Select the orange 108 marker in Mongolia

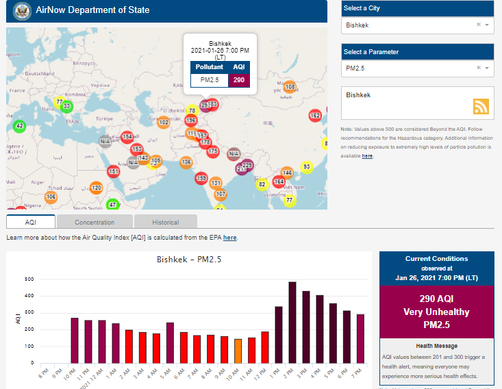click(x=290, y=87)
